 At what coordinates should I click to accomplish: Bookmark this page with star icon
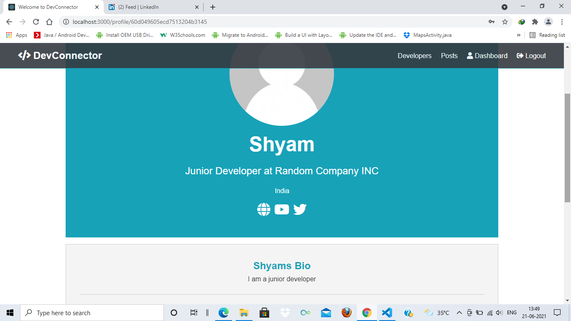click(x=504, y=21)
